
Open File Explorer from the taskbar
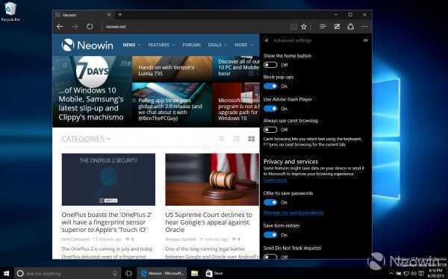point(195,273)
